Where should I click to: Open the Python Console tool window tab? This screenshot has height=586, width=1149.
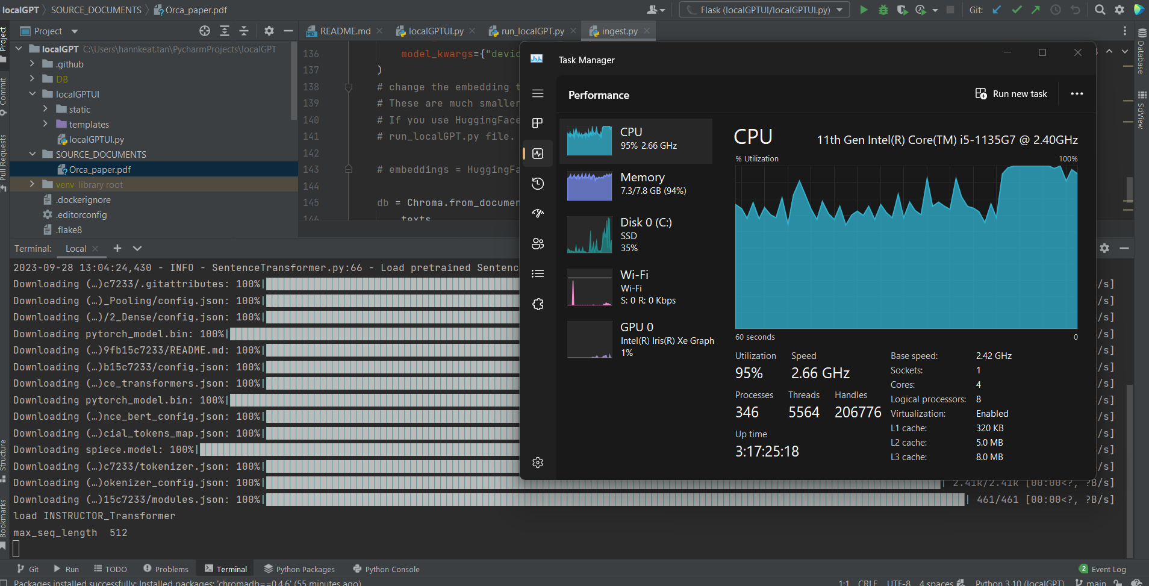[x=391, y=569]
